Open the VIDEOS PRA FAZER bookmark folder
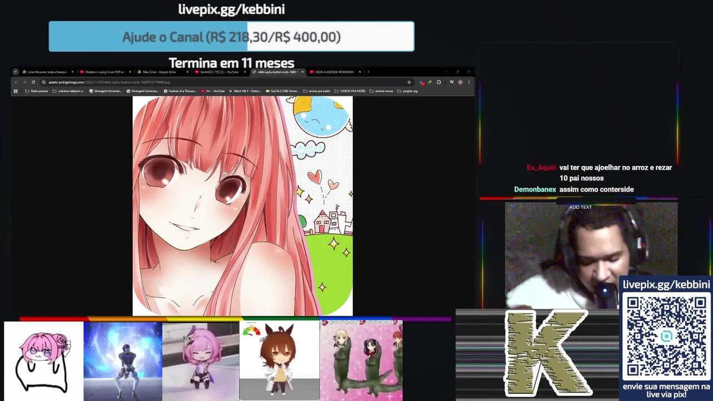This screenshot has width=713, height=401. [350, 91]
